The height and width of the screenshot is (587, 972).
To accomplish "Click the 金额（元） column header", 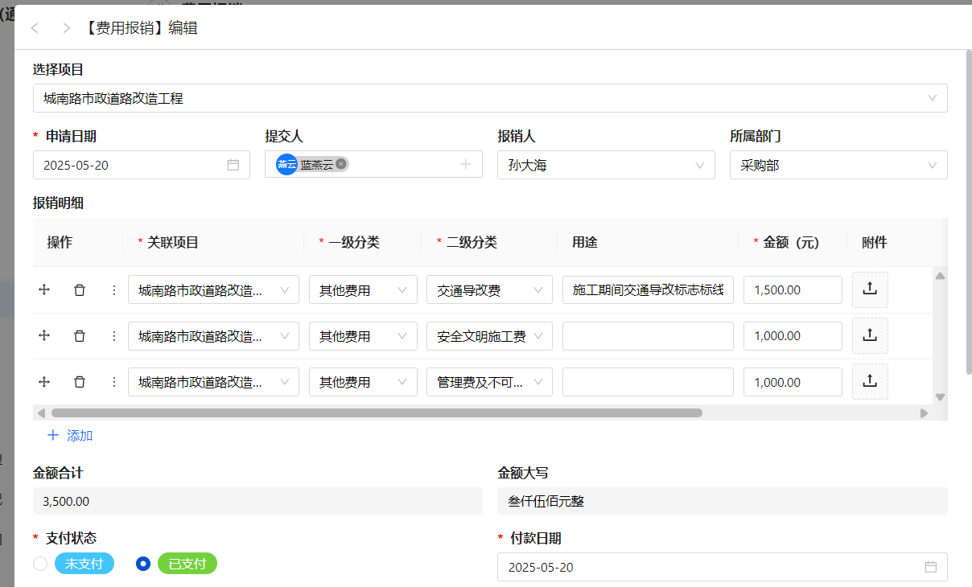I will [x=791, y=242].
